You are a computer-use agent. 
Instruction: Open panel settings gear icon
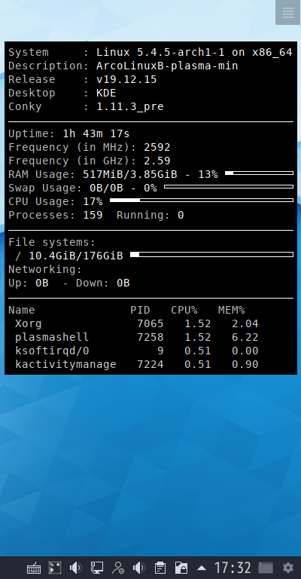pos(287,568)
